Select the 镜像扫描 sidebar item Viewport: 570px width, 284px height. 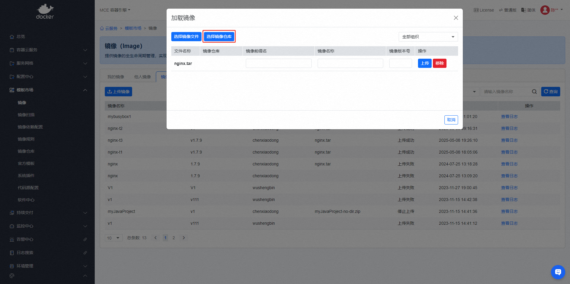click(x=26, y=115)
